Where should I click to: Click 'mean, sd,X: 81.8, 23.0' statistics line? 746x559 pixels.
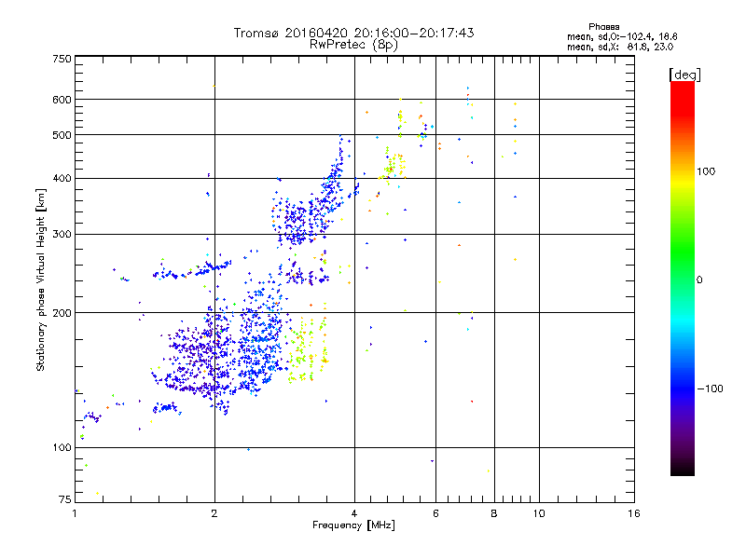(x=620, y=47)
